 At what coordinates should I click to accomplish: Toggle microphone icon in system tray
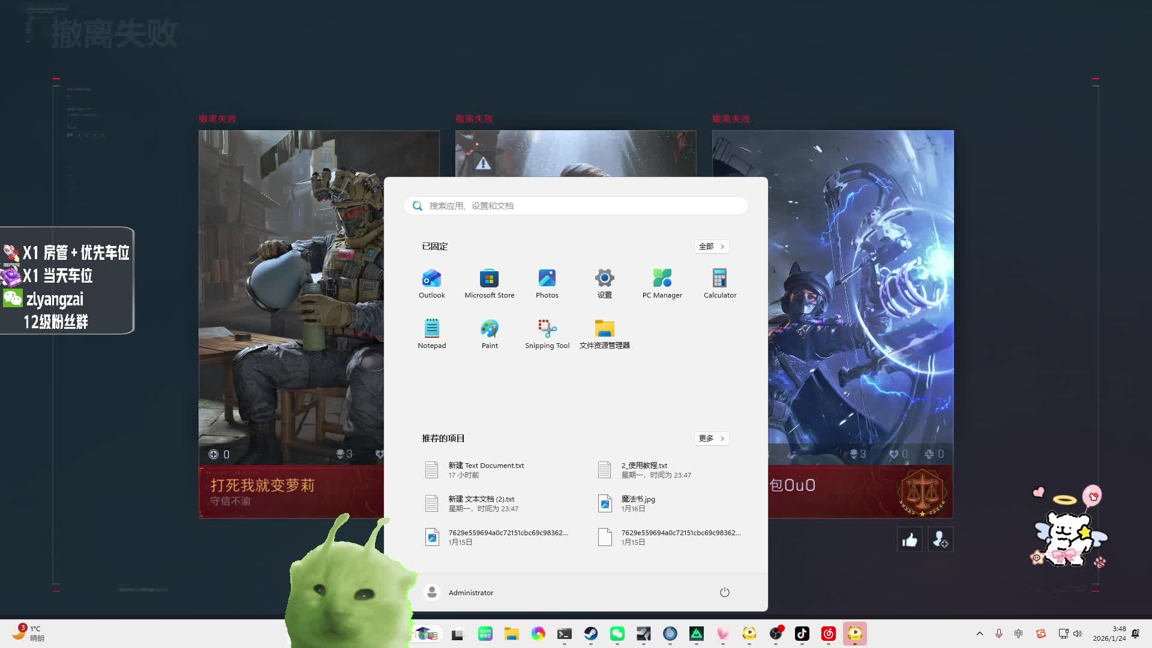[999, 634]
